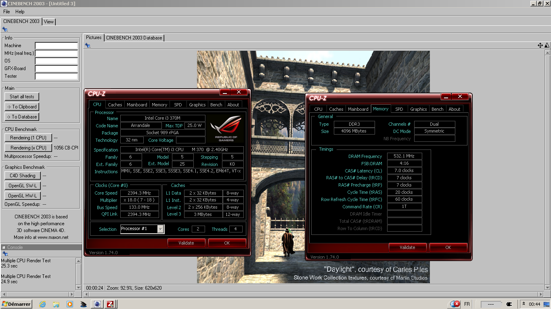Click the To Clipboard button
This screenshot has height=309, width=551.
[22, 107]
